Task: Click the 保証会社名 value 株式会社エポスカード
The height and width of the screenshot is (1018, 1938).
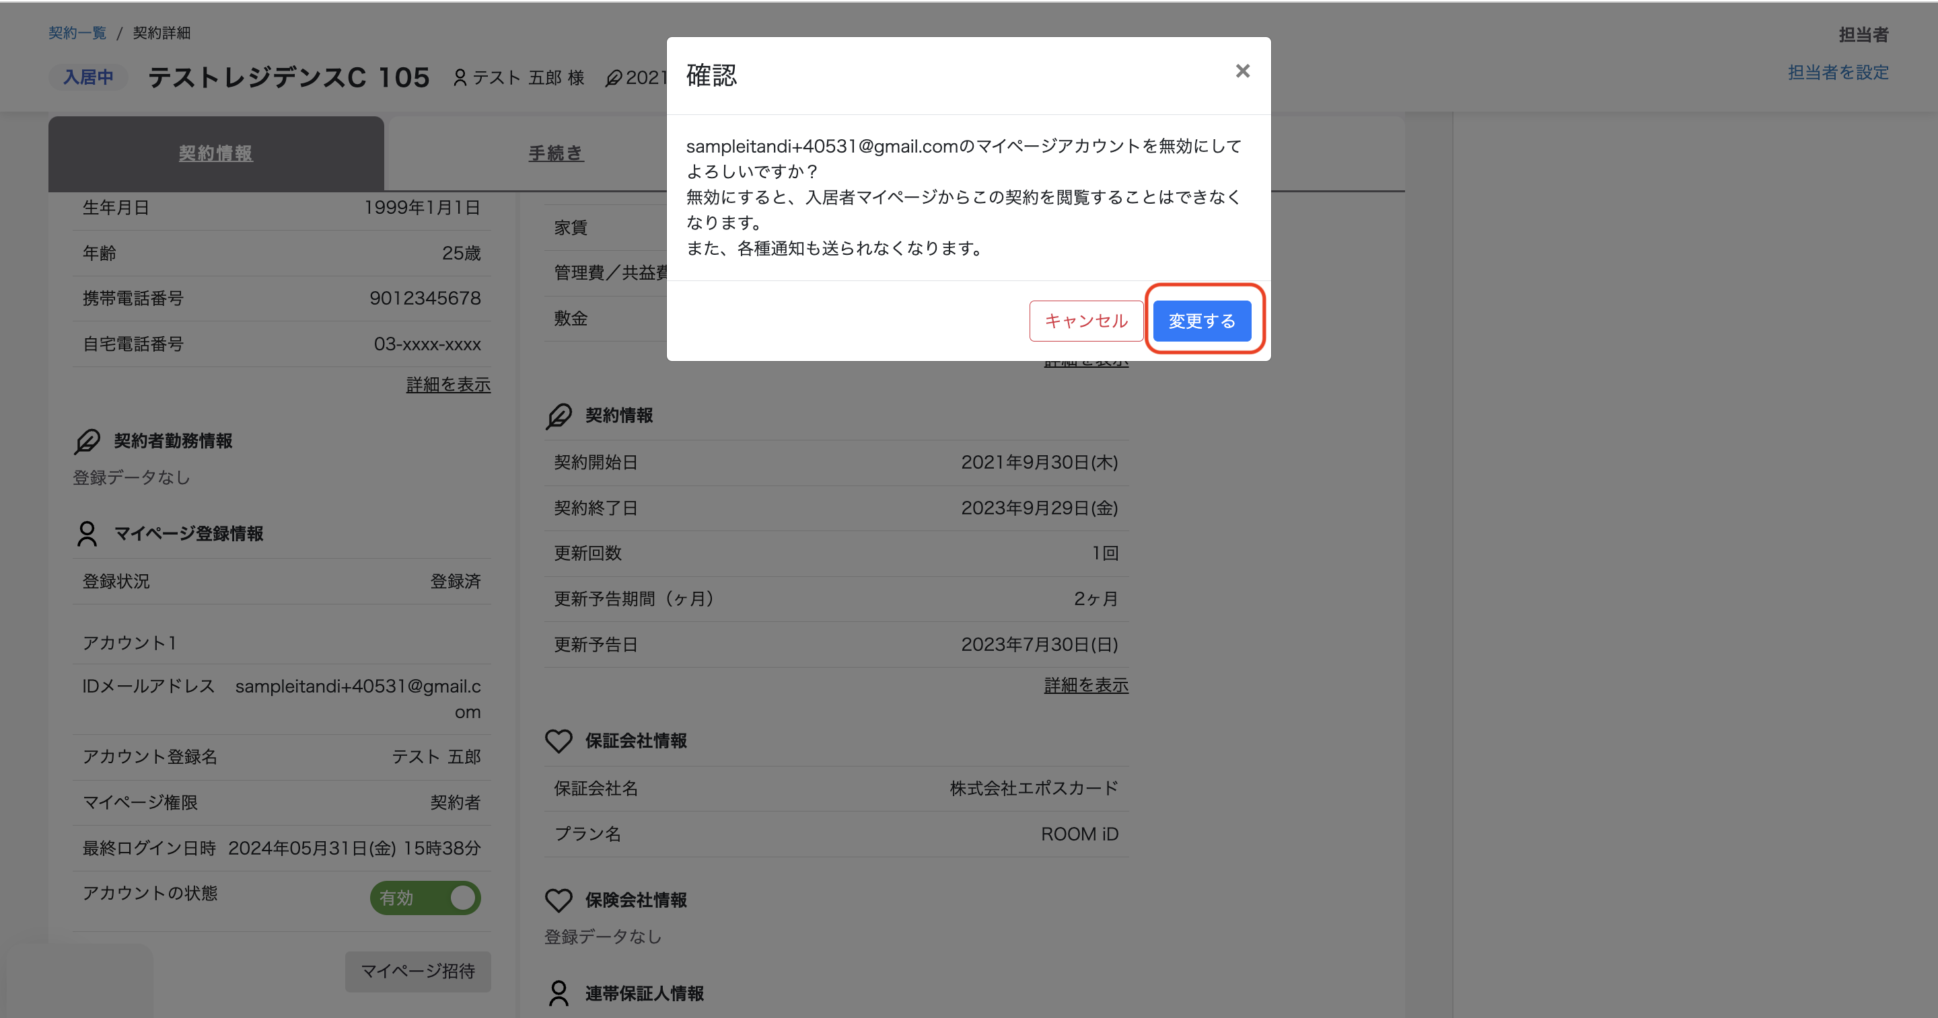Action: (x=1034, y=789)
